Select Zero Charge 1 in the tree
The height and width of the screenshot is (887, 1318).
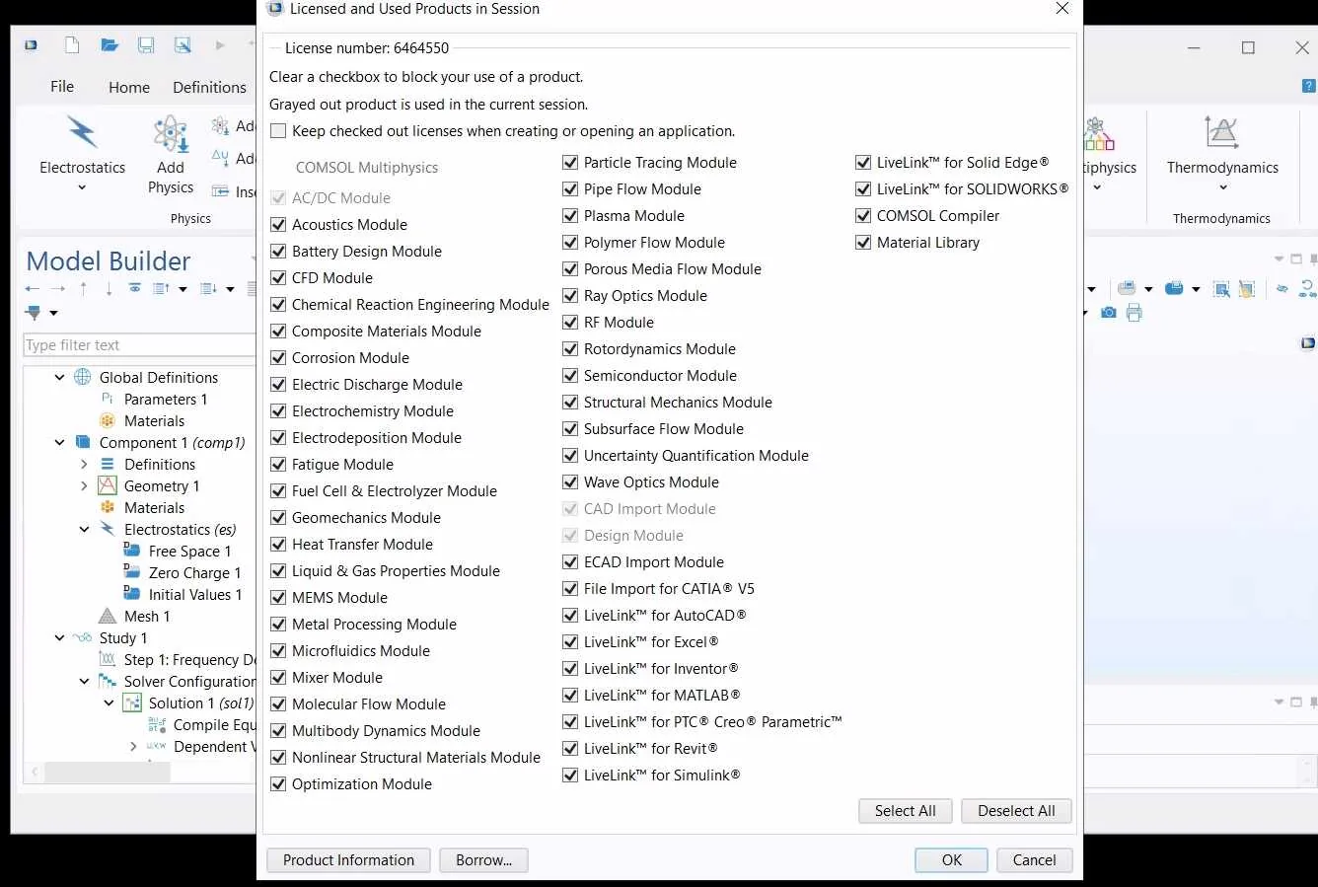pos(194,572)
